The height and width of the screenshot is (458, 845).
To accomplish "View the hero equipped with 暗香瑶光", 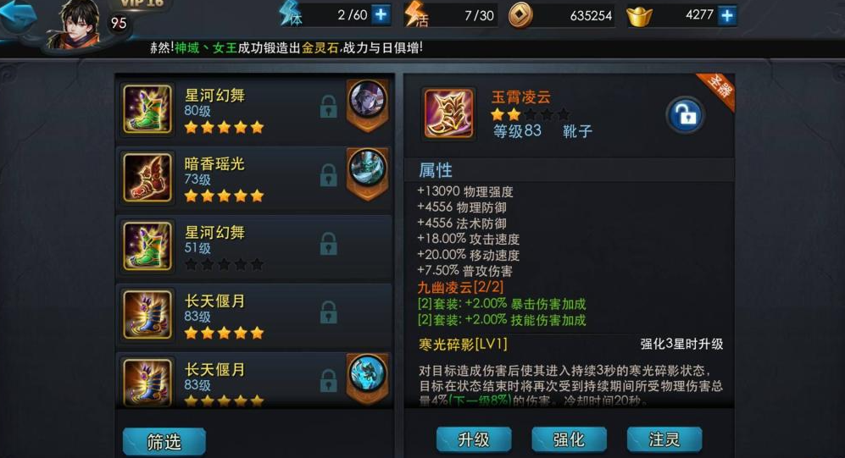I will pos(367,169).
